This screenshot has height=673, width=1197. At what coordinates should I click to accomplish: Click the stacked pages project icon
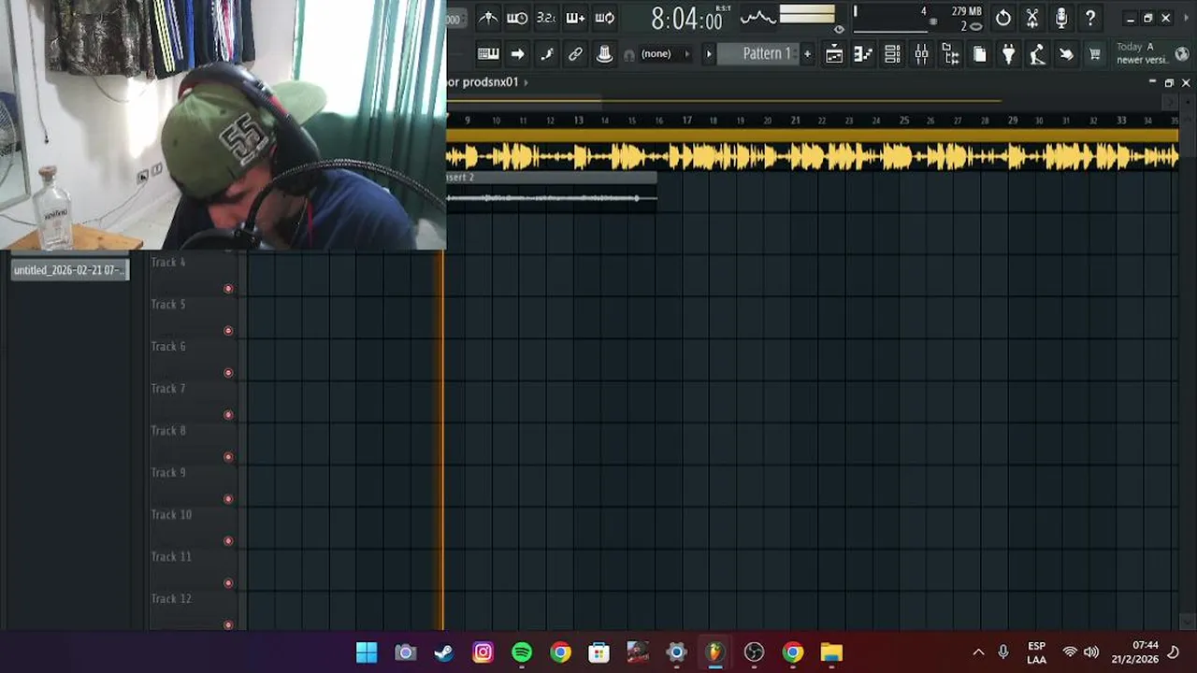pyautogui.click(x=979, y=54)
